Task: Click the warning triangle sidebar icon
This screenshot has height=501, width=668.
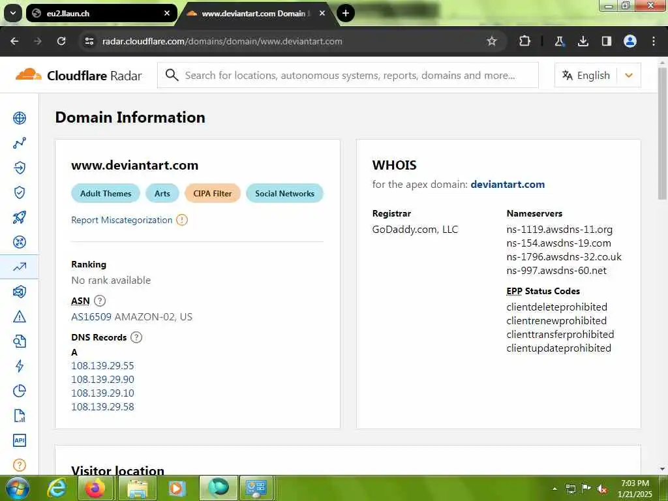Action: 20,316
